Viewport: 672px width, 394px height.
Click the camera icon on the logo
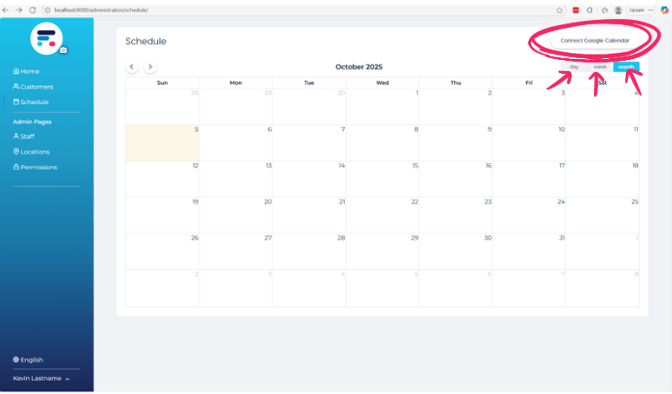(x=63, y=50)
